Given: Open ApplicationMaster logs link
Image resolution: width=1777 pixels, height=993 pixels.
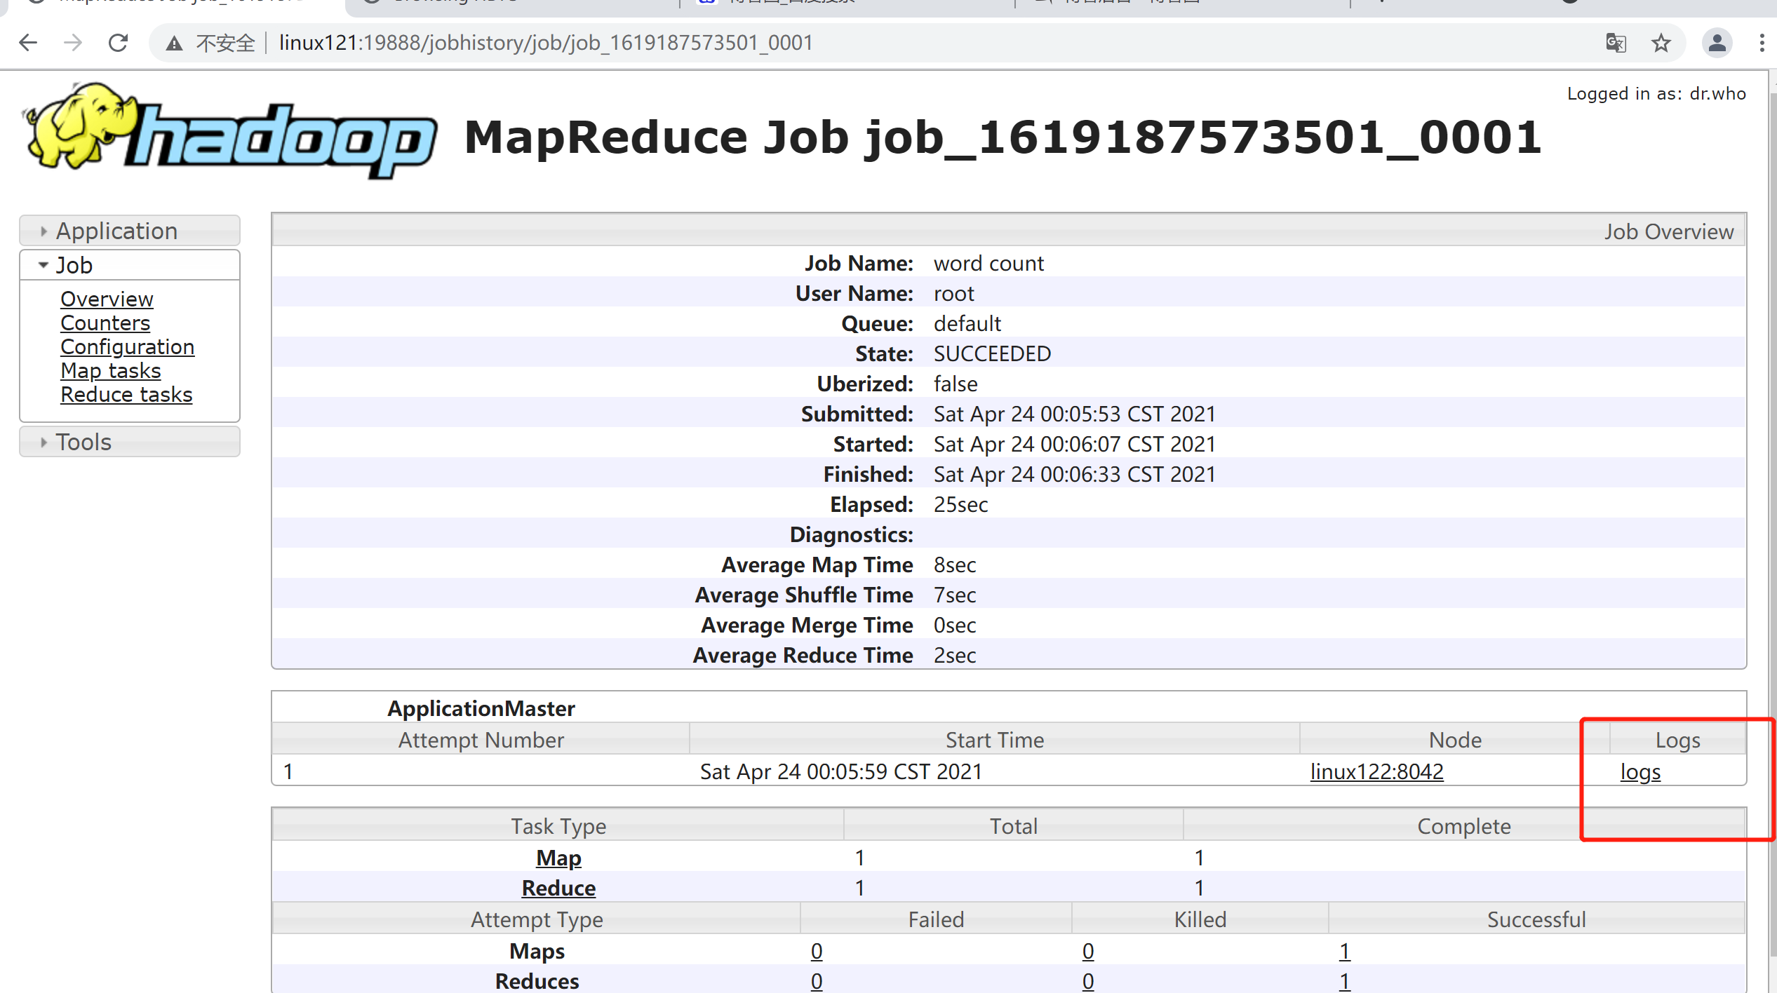Looking at the screenshot, I should pyautogui.click(x=1640, y=771).
